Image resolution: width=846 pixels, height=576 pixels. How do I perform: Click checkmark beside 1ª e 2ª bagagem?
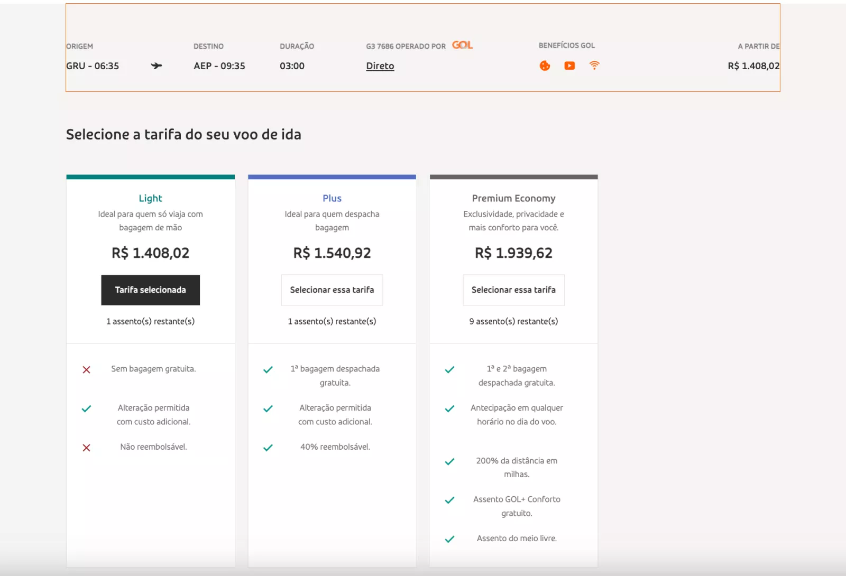coord(449,370)
